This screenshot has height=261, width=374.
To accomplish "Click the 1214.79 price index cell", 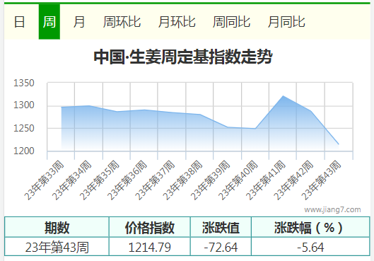I will point(150,247).
